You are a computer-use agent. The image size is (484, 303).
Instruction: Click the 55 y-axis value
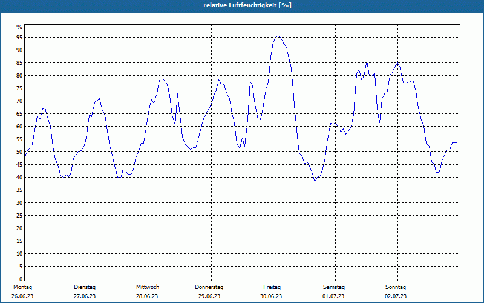(x=19, y=139)
